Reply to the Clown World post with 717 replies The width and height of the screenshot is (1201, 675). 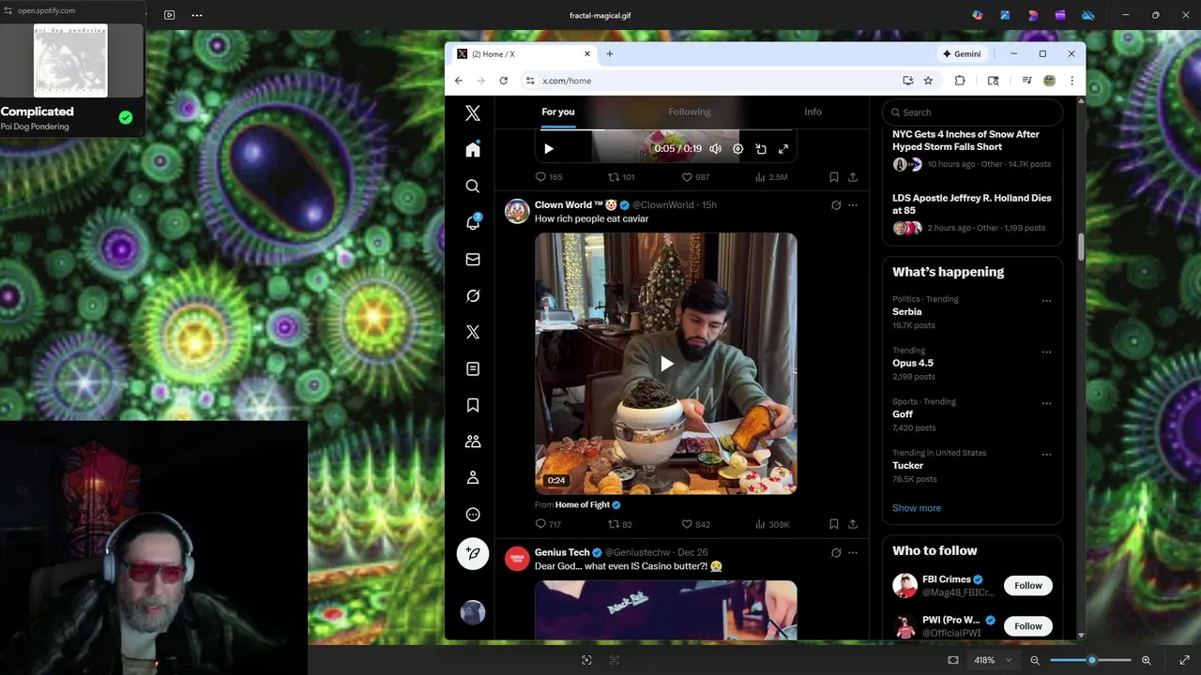pos(548,524)
